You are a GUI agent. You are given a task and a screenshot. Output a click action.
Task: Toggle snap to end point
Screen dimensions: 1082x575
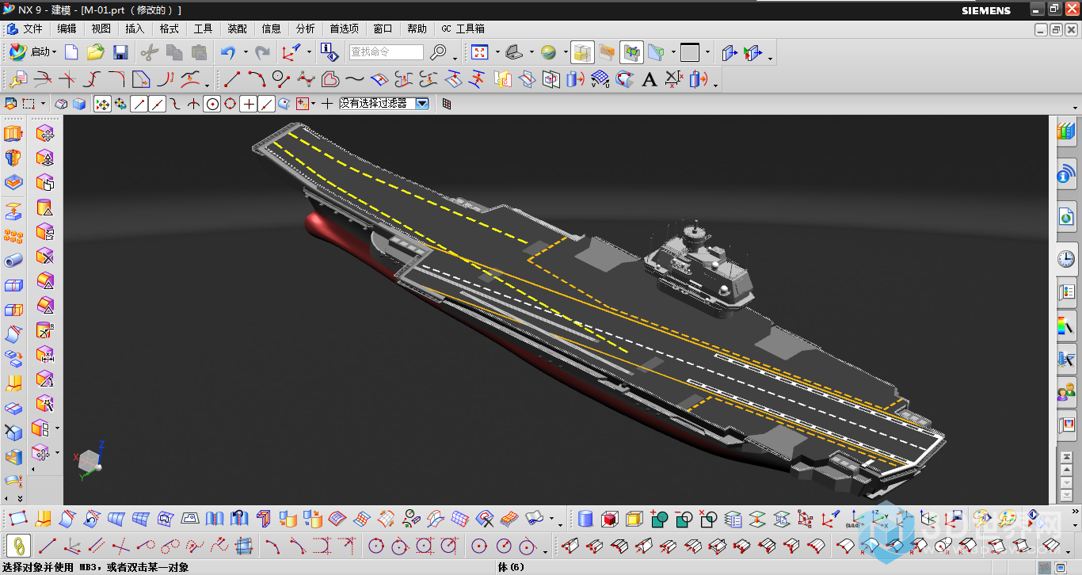point(139,104)
